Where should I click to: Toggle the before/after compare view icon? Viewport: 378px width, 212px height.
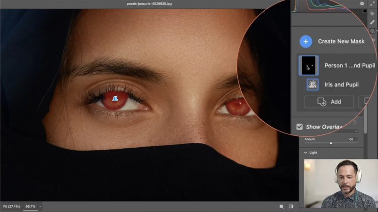(x=291, y=206)
